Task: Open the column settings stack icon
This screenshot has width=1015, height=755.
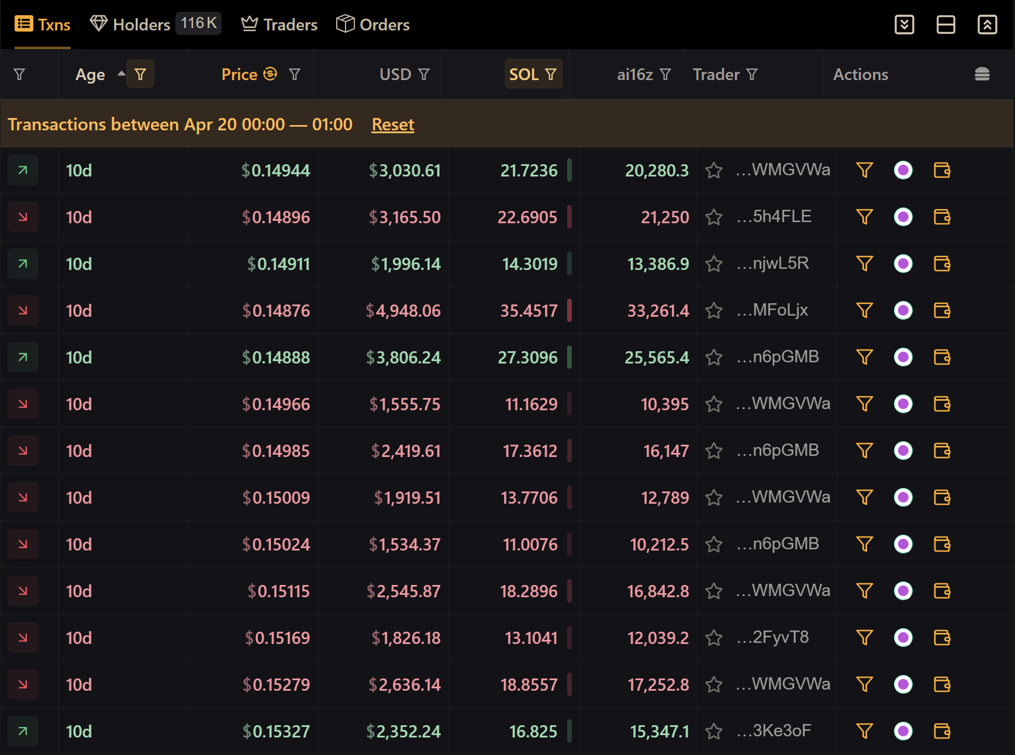Action: tap(982, 74)
